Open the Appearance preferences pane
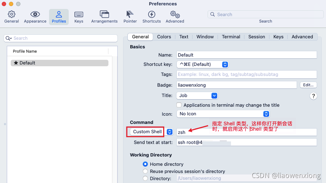 pyautogui.click(x=35, y=17)
